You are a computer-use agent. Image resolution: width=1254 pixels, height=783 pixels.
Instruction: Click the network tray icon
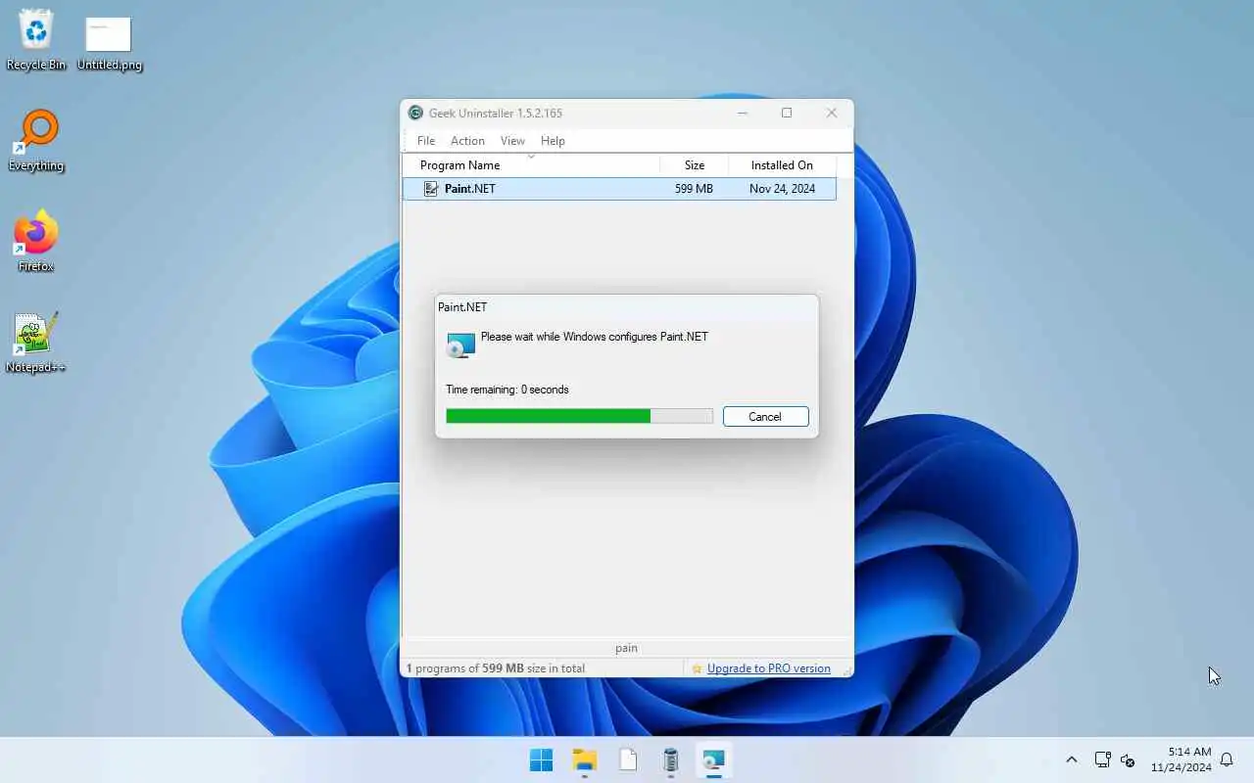pos(1102,760)
